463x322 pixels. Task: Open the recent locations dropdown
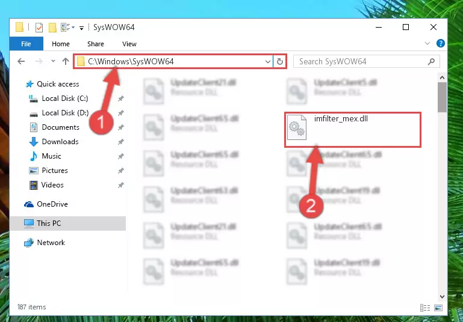(53, 61)
